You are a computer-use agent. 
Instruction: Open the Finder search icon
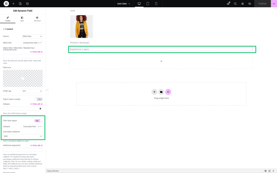coord(235,4)
